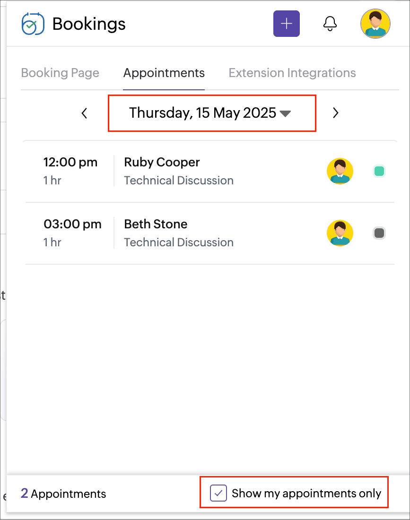Click the 2 Appointments count

pos(63,494)
